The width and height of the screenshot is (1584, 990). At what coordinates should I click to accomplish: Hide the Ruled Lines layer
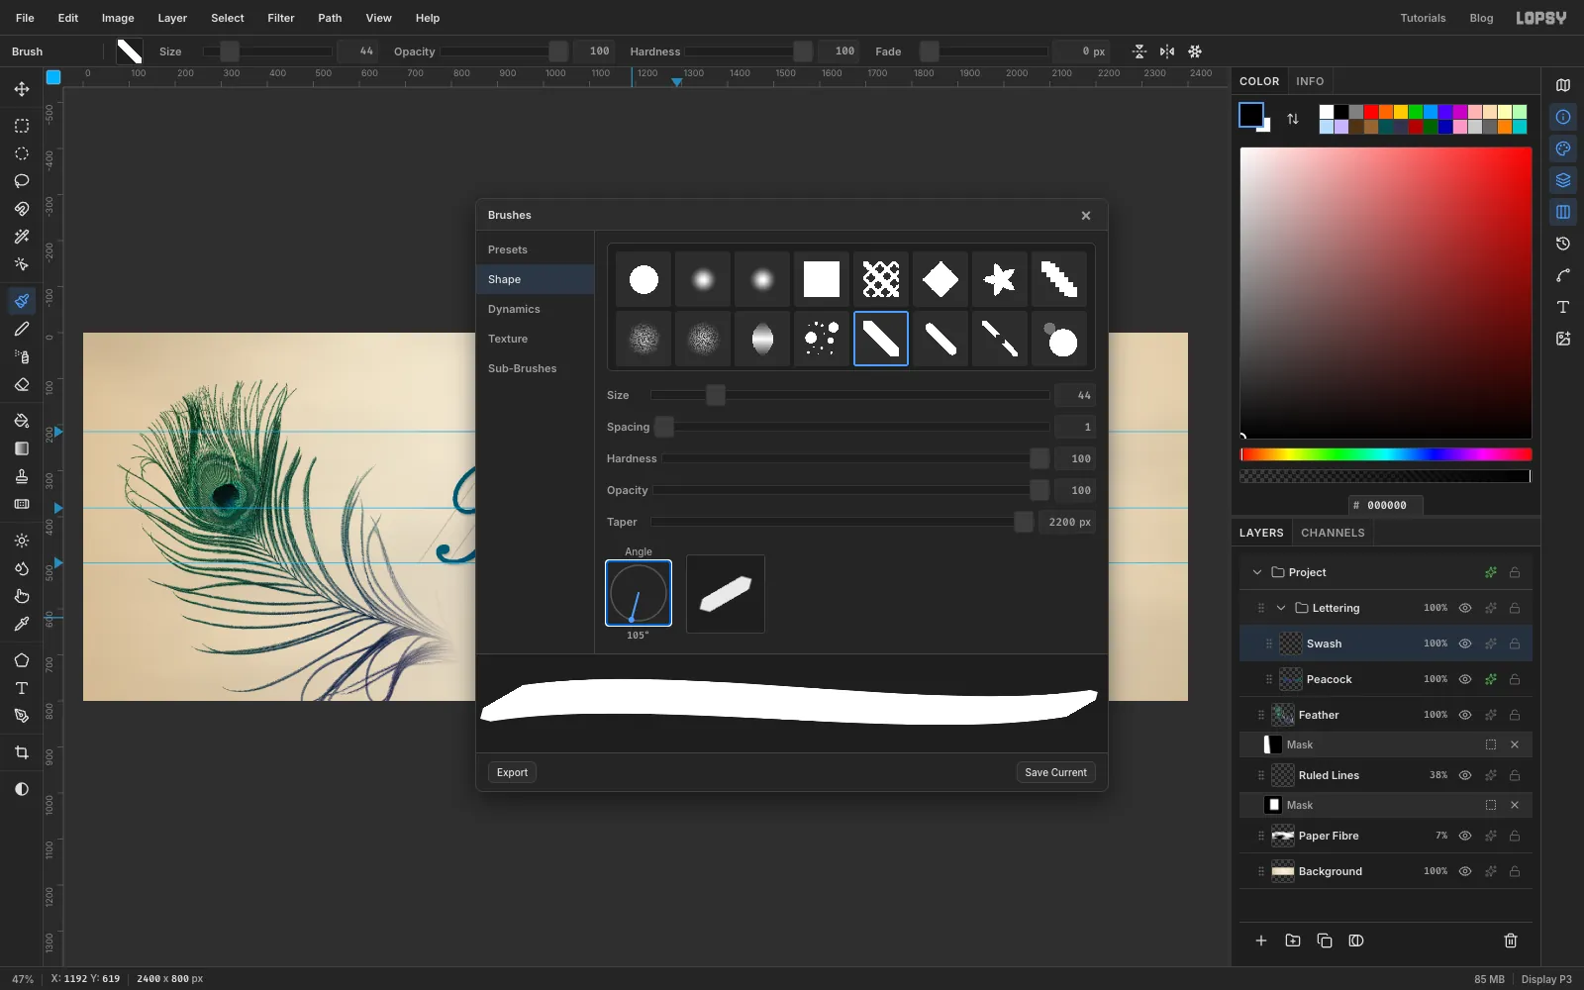coord(1465,775)
